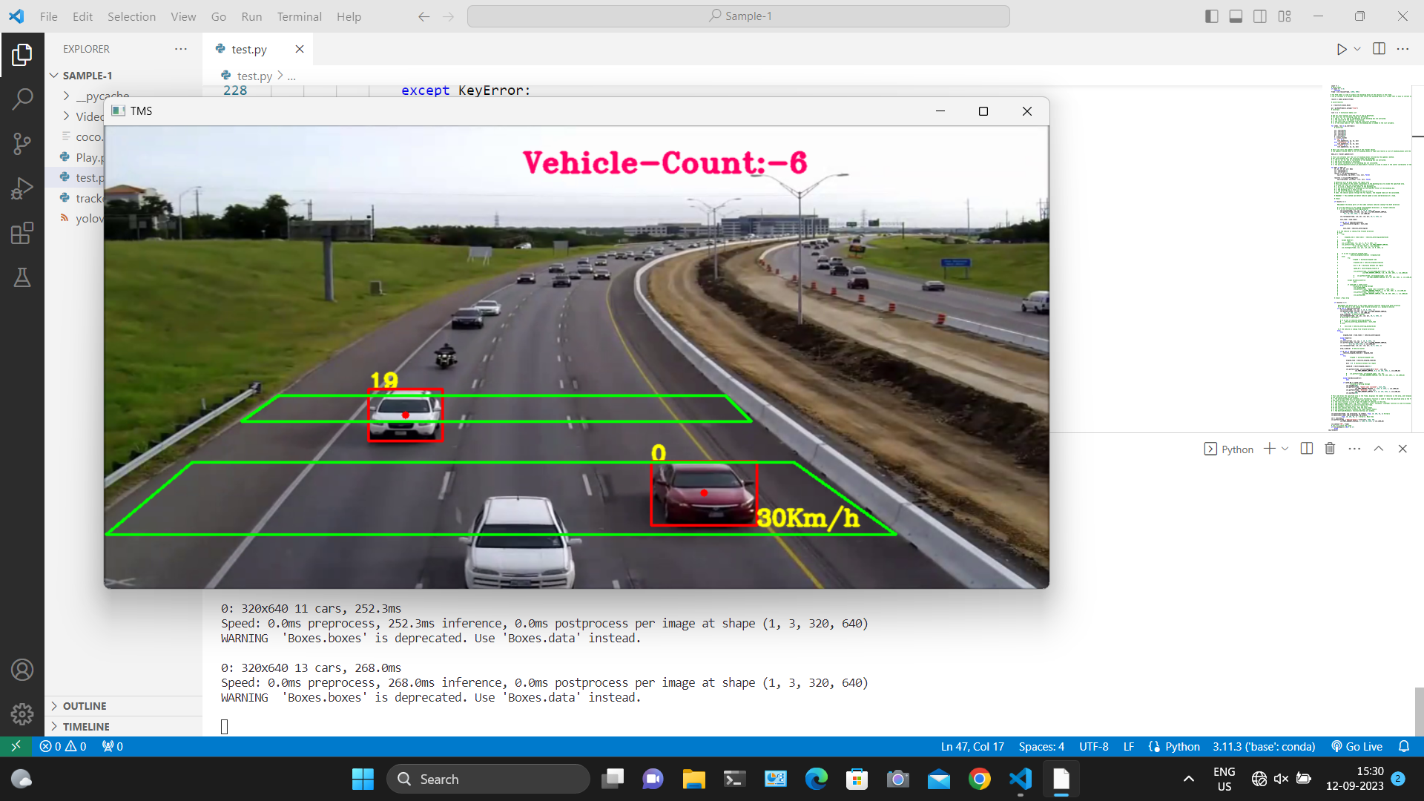Image resolution: width=1424 pixels, height=801 pixels.
Task: Run the Python file with the play button
Action: (x=1341, y=49)
